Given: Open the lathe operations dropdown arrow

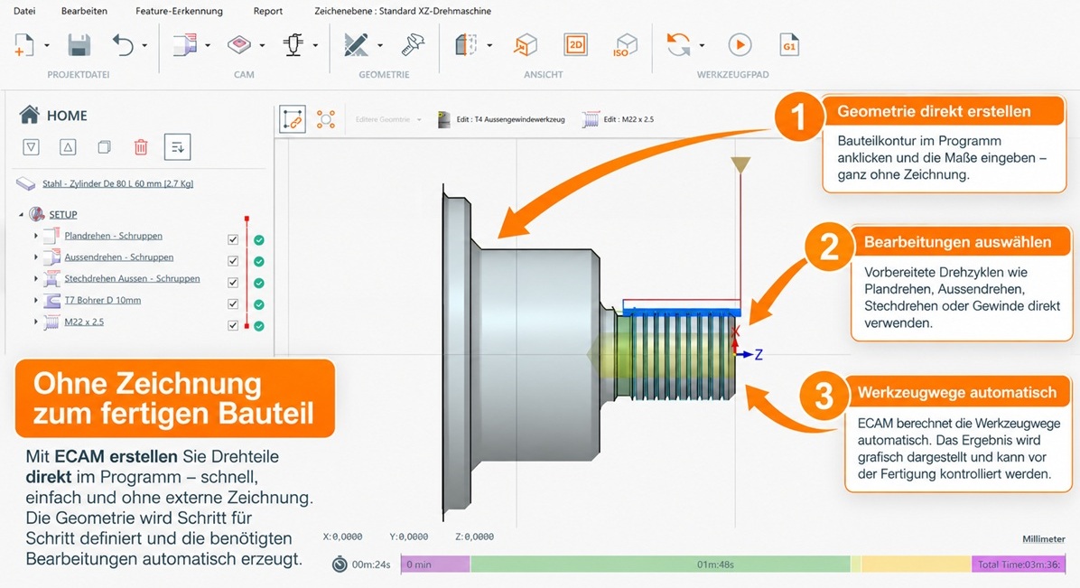Looking at the screenshot, I should 208,46.
